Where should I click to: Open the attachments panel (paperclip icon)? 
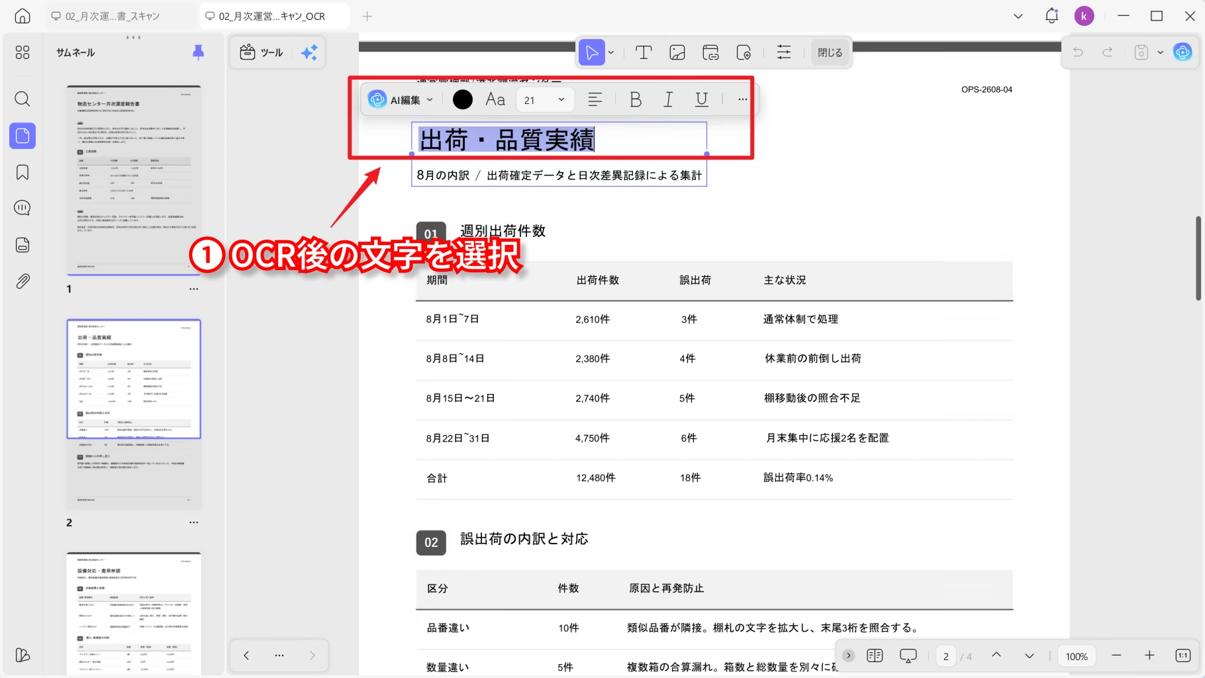pyautogui.click(x=23, y=281)
